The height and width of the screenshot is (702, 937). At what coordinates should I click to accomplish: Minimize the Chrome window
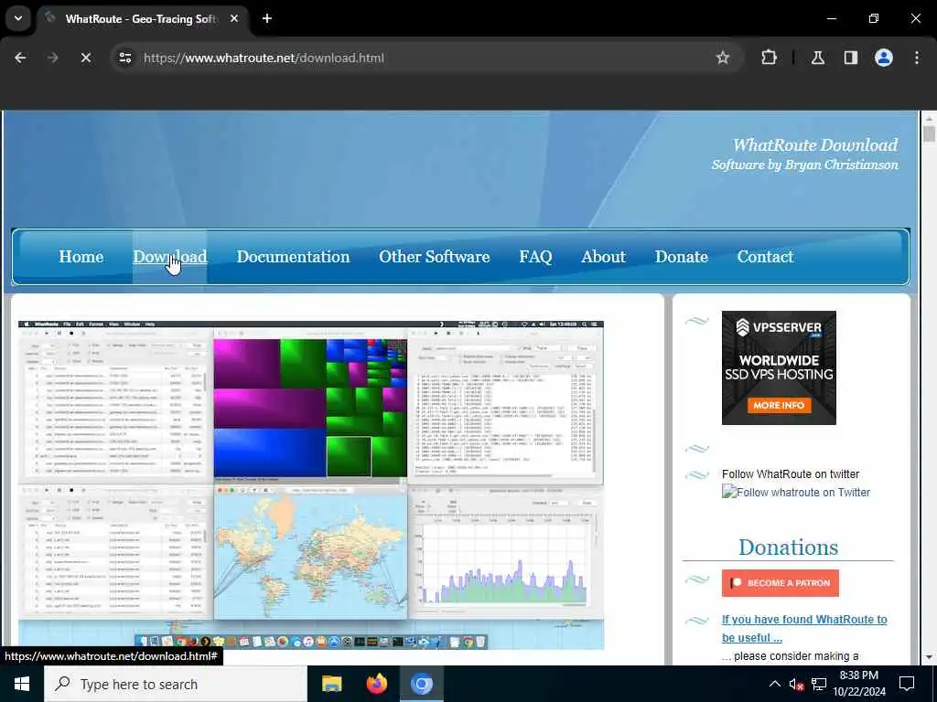tap(831, 18)
